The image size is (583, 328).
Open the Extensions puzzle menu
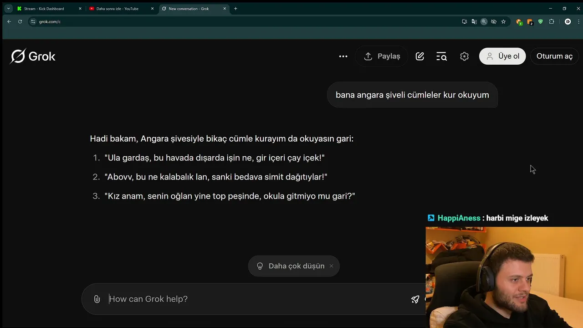pos(552,21)
